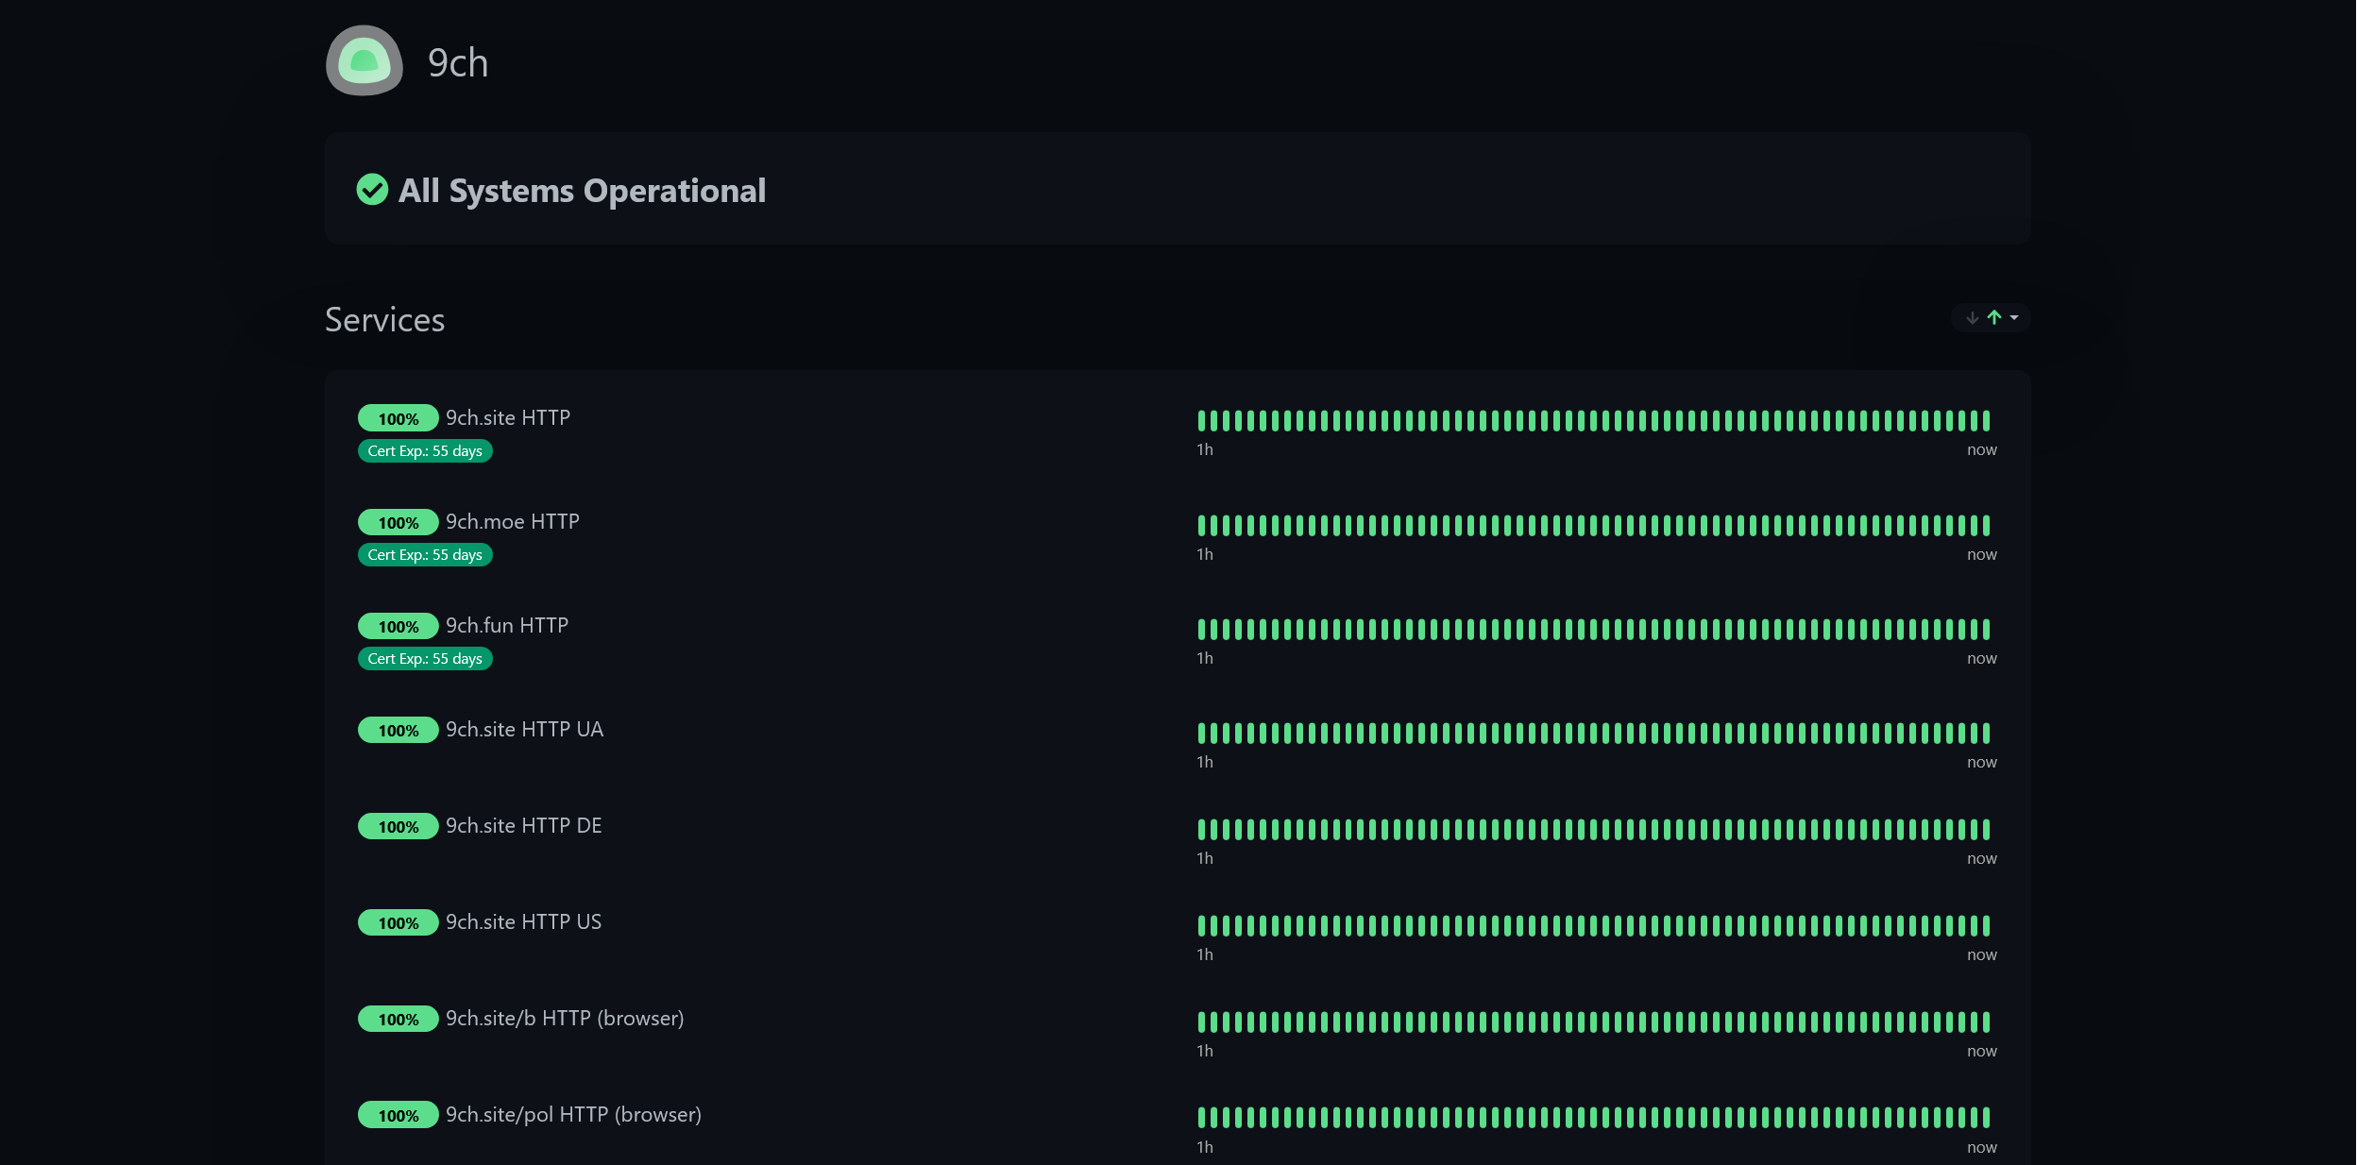Click Cert Exp badge under 9ch.moe HTTP
Screen dimensions: 2357x1165
click(425, 555)
